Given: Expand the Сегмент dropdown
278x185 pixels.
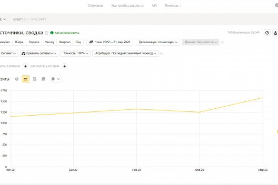Looking at the screenshot, I should point(8,53).
